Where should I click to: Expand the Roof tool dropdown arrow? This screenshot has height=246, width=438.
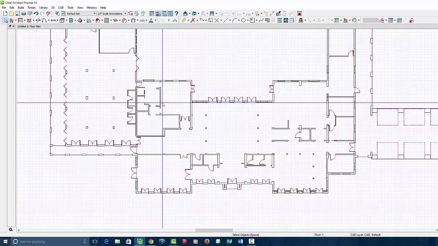click(102, 20)
